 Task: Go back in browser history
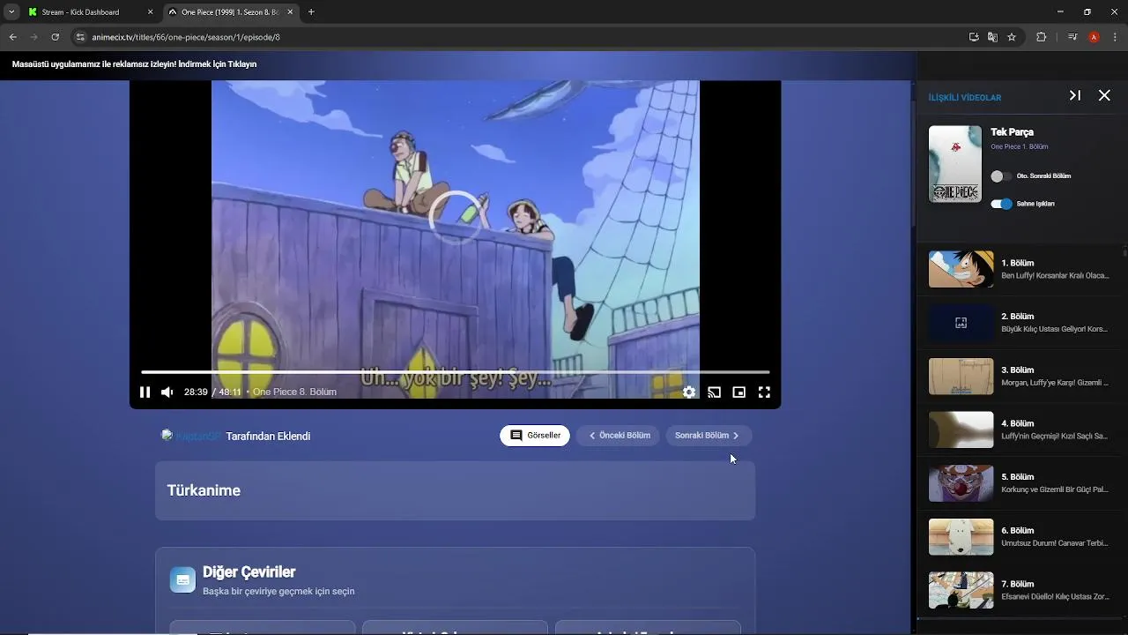click(x=13, y=37)
